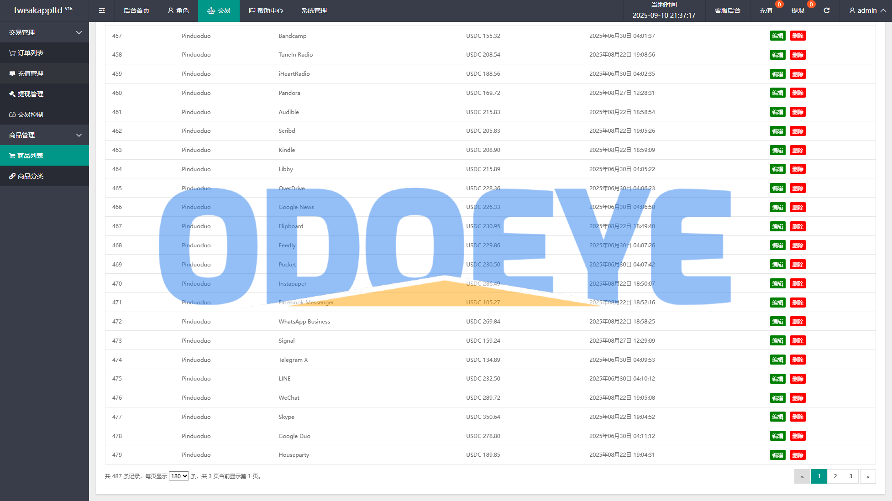Expand the admin user menu
Image resolution: width=892 pixels, height=501 pixels.
point(867,10)
